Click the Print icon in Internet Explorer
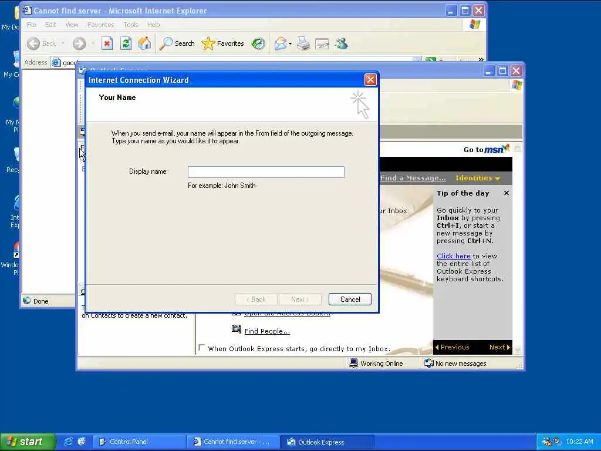The image size is (601, 451). pyautogui.click(x=303, y=43)
